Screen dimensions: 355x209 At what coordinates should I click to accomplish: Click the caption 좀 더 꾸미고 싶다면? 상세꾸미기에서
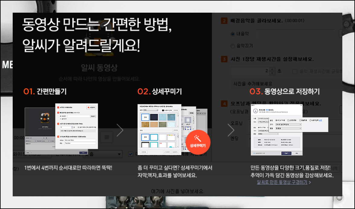click(175, 168)
